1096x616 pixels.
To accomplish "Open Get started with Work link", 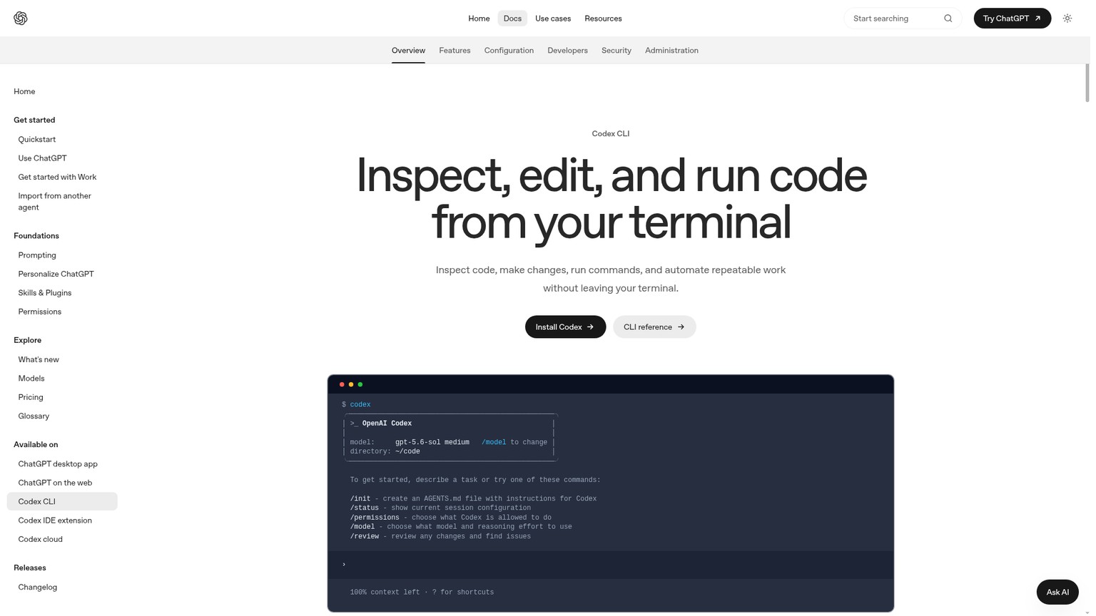I will [57, 178].
